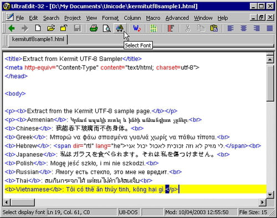Open print preview magnifier icon
This screenshot has width=277, height=218.
[x=106, y=28]
